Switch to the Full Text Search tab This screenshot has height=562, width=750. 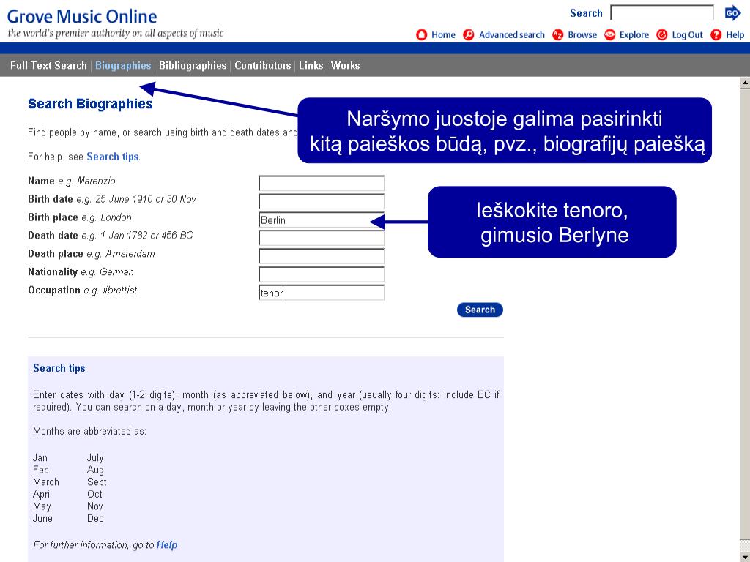[x=48, y=65]
